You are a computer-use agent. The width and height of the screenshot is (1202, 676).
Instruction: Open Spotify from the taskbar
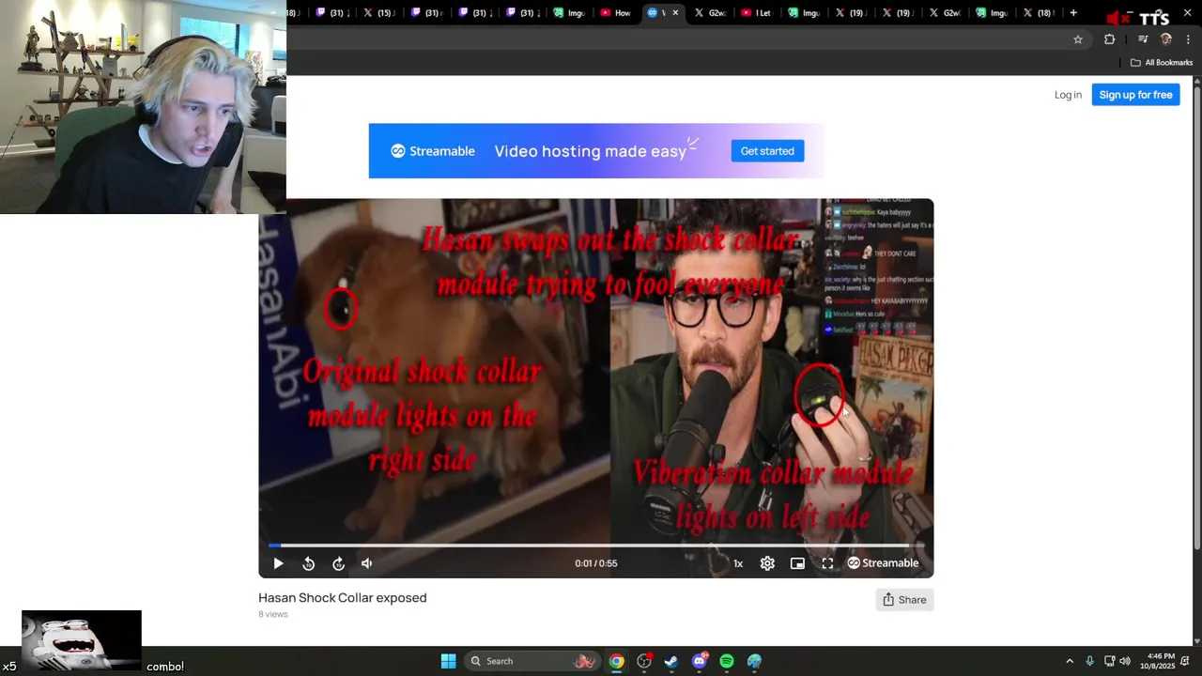tap(727, 661)
